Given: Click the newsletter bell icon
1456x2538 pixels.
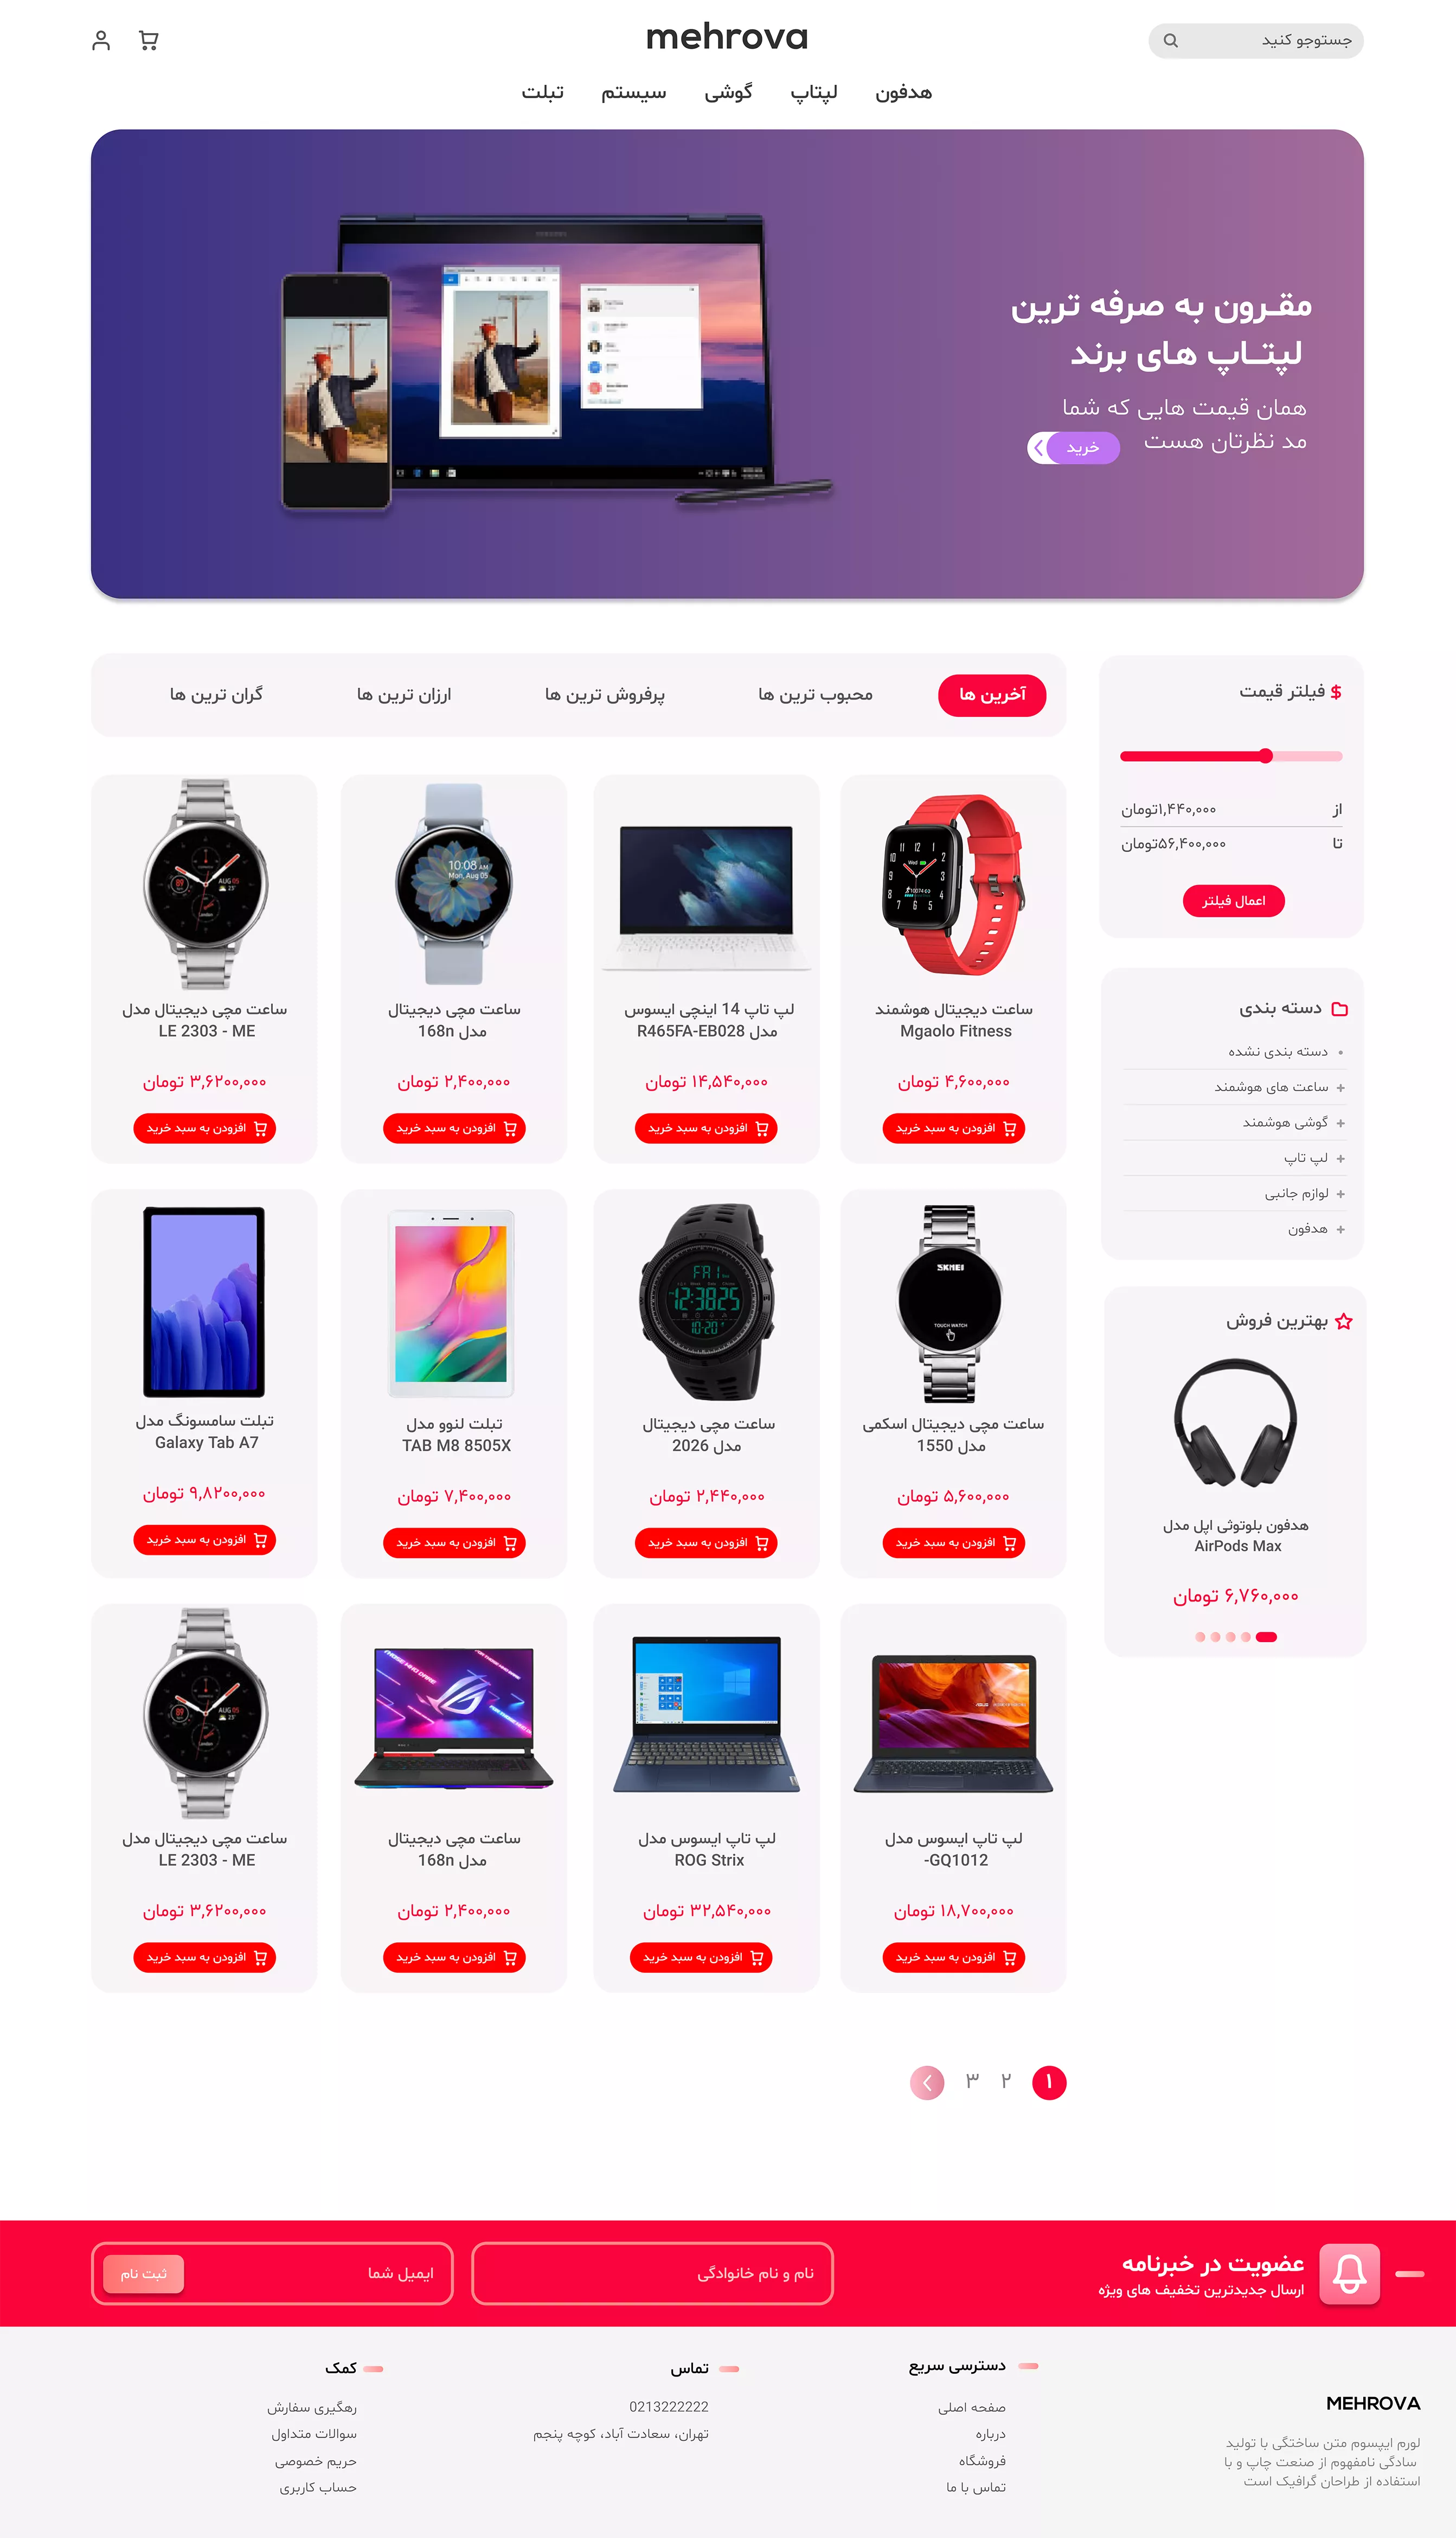Looking at the screenshot, I should (x=1349, y=2273).
